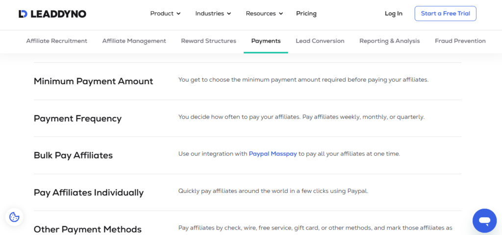Switch to the Affiliate Management tab
The image size is (502, 235).
[134, 41]
